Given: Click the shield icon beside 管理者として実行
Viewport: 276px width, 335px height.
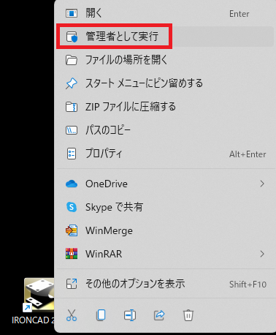Looking at the screenshot, I should pos(72,37).
